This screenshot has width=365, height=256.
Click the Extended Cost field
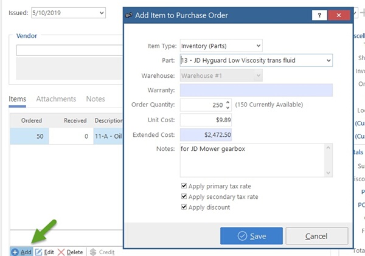pyautogui.click(x=206, y=135)
